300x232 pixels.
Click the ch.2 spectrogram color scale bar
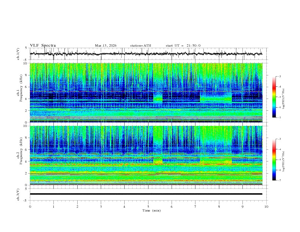tap(274, 160)
